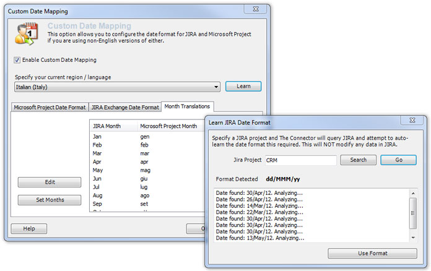Click the 'ago' translation cell

[x=144, y=196]
